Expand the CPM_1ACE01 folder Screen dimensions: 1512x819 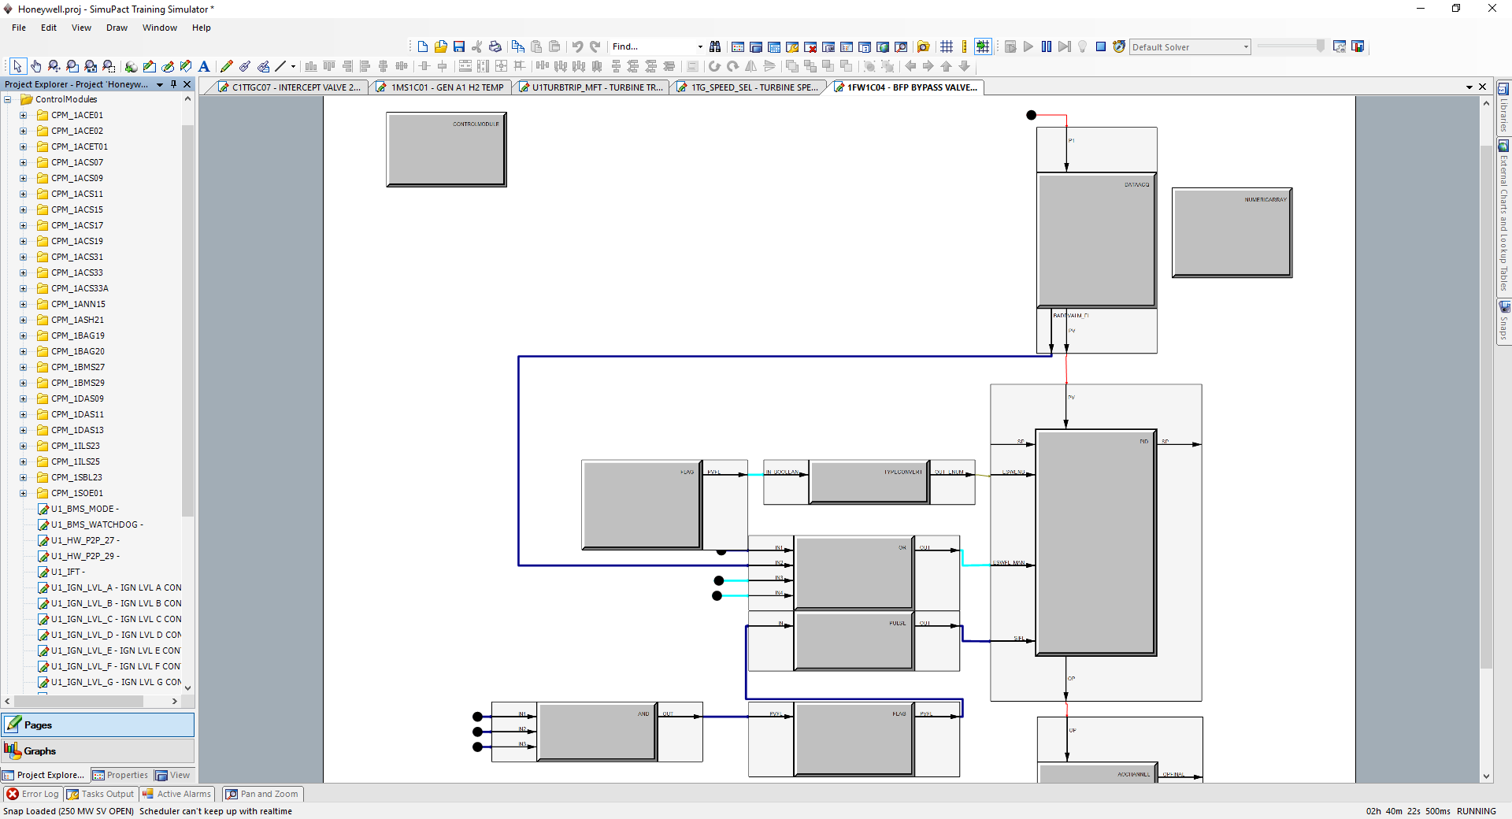[24, 116]
